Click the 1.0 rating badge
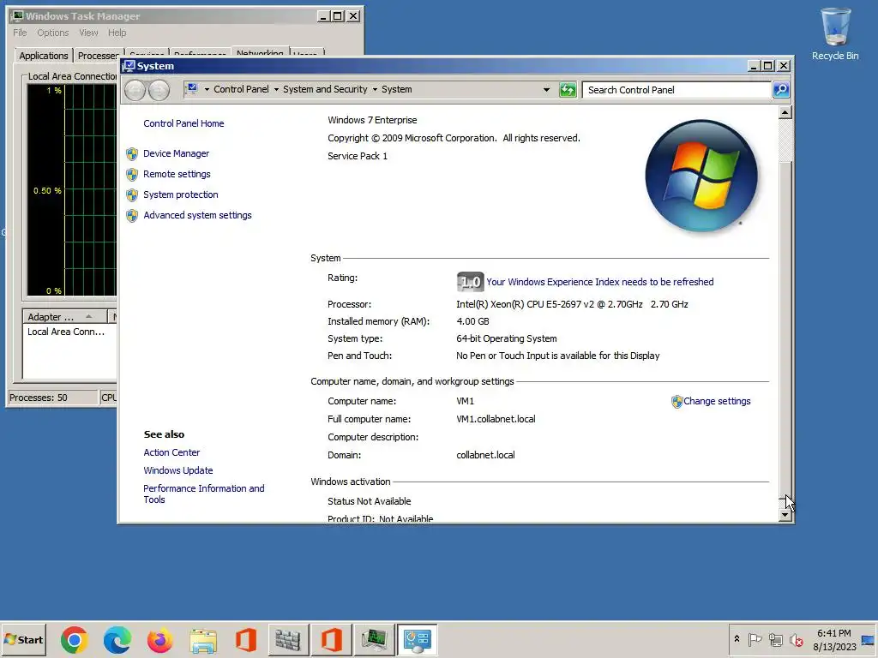 point(470,281)
